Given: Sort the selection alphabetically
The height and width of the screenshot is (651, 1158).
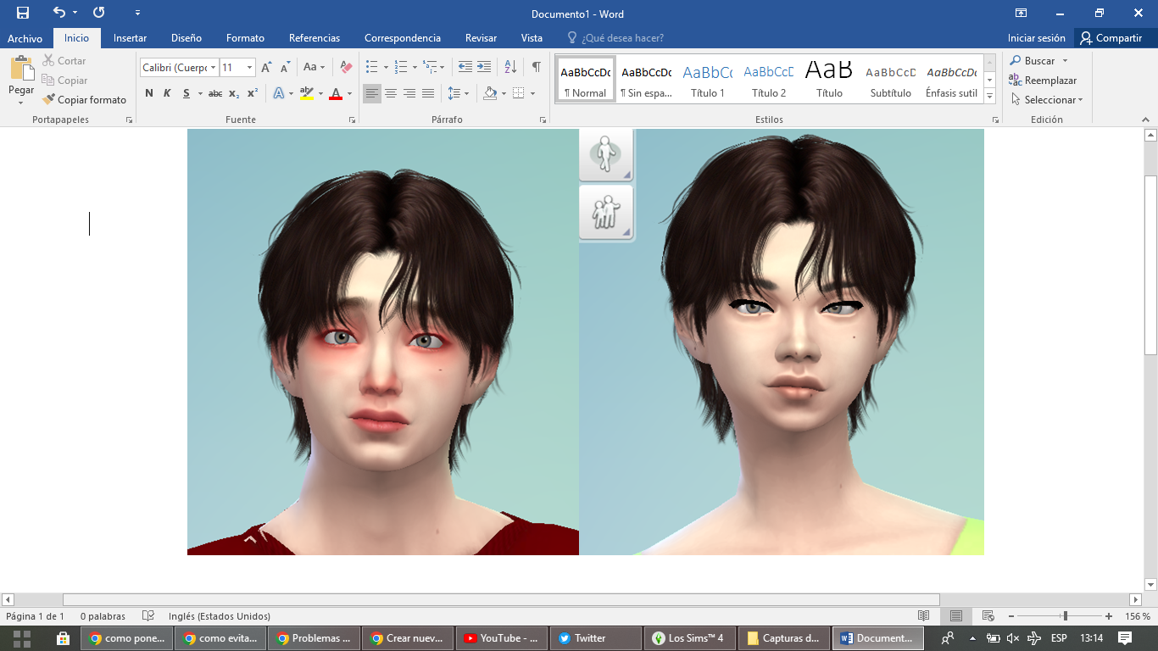Looking at the screenshot, I should (x=510, y=67).
